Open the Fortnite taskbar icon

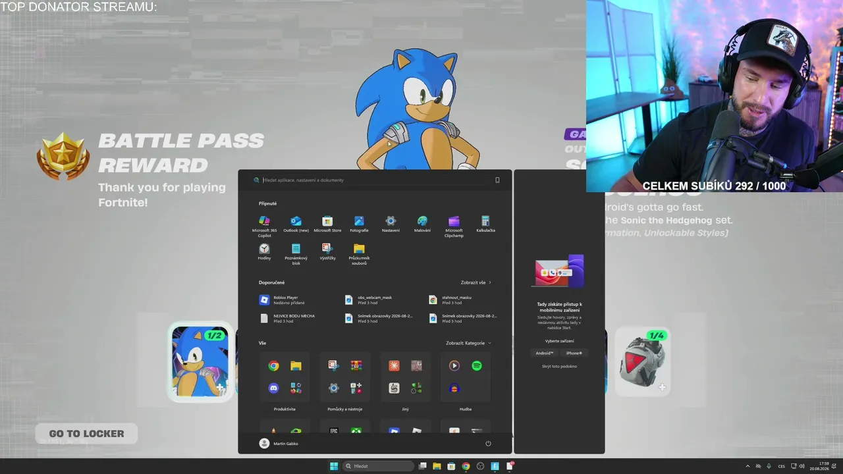coord(495,466)
